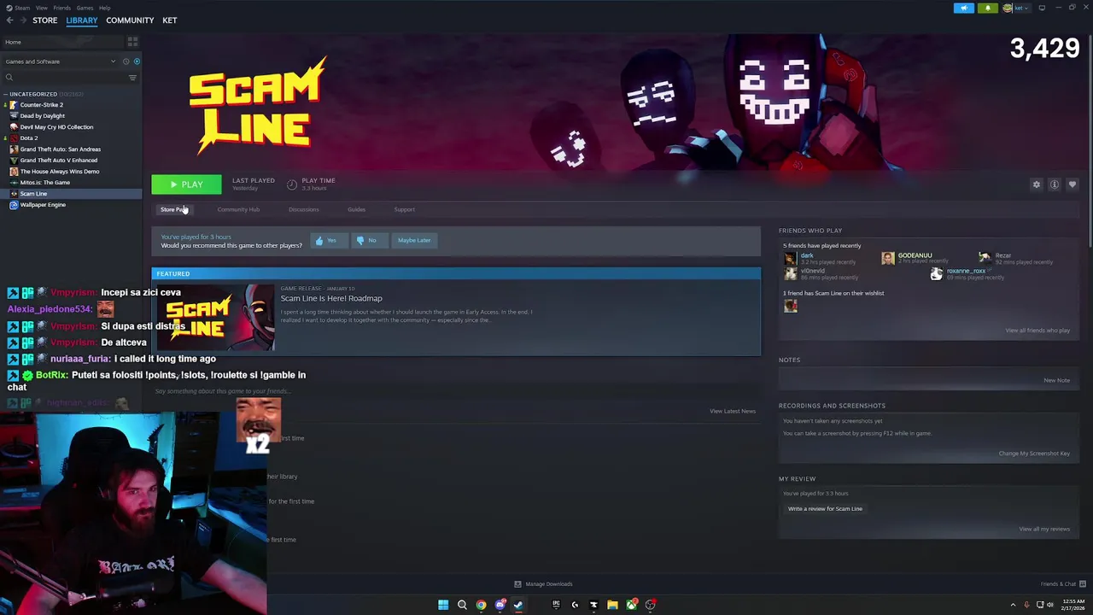Image resolution: width=1093 pixels, height=615 pixels.
Task: Toggle ready-to-play filter icon
Action: coord(137,61)
